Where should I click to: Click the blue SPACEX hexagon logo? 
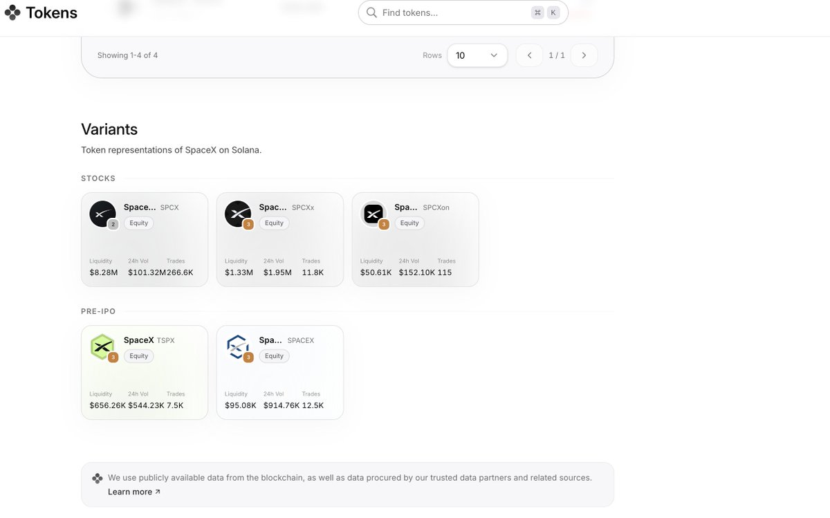[238, 346]
